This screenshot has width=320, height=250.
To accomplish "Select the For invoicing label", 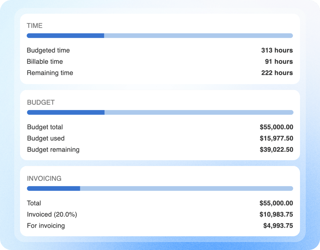I will tap(46, 226).
